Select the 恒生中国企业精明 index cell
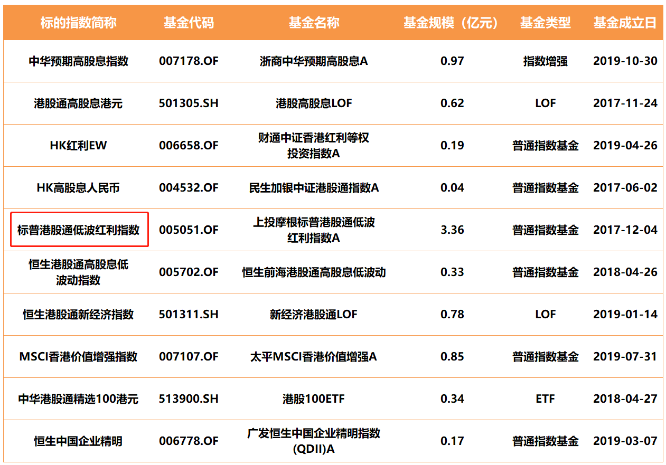 point(79,441)
